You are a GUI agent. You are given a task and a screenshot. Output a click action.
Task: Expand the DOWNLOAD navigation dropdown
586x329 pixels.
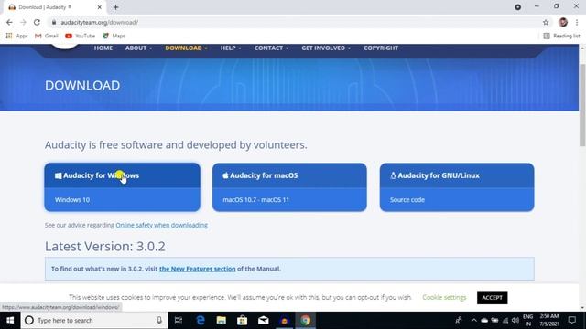pos(186,48)
